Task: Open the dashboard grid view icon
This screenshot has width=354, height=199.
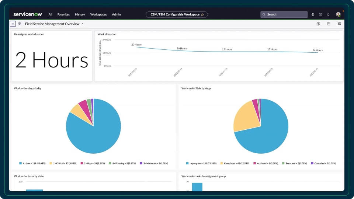Action: (x=20, y=24)
